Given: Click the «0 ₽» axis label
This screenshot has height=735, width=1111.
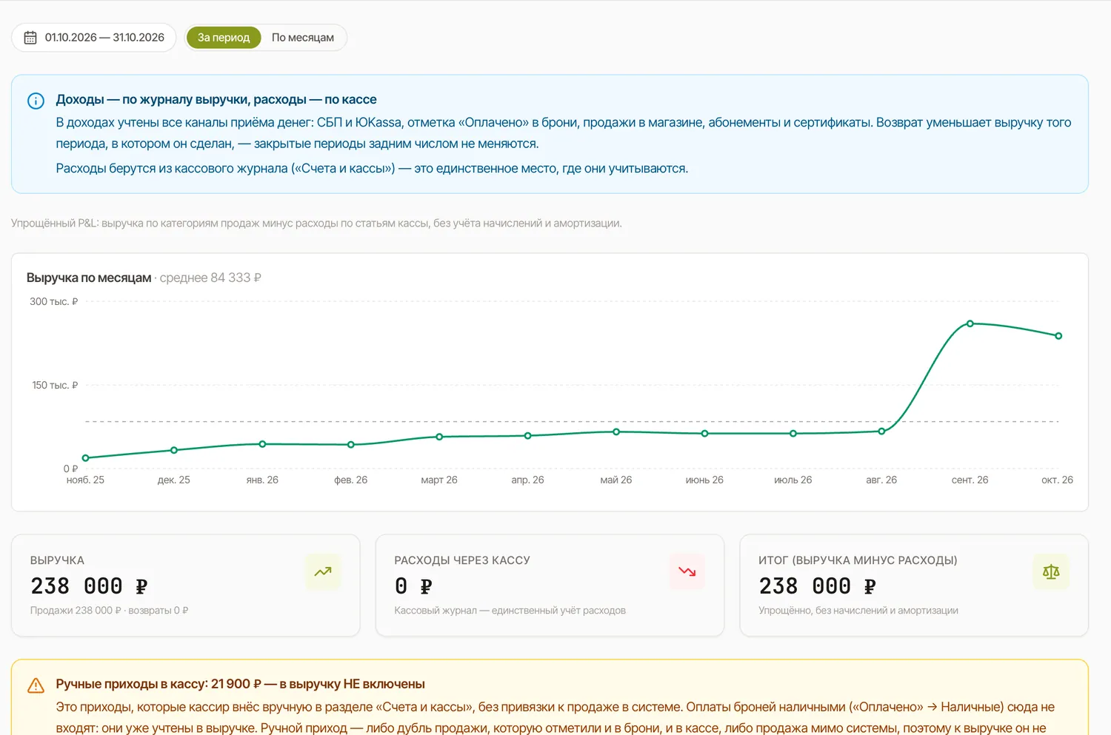Looking at the screenshot, I should (70, 469).
